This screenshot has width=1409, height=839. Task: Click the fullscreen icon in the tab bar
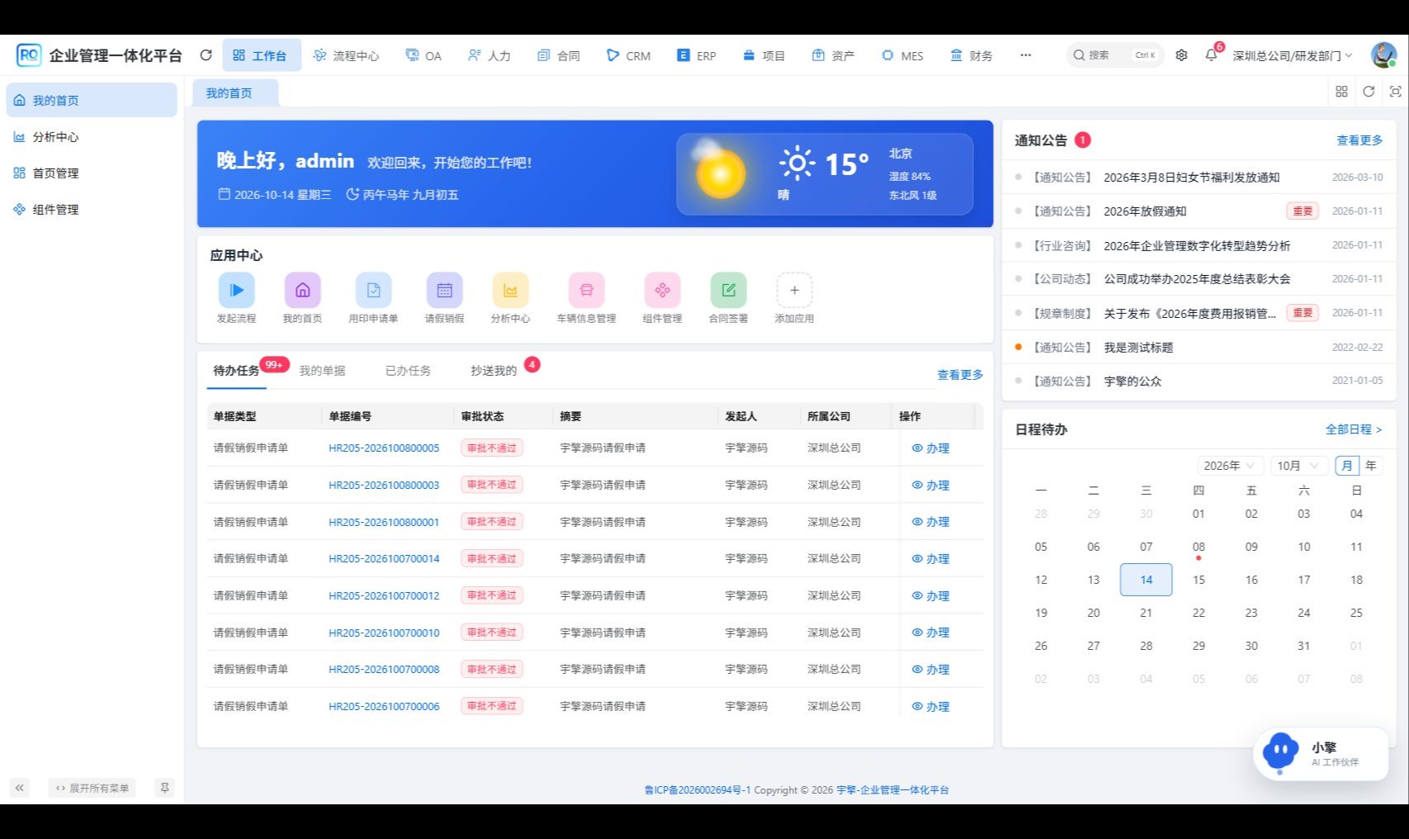point(1395,92)
